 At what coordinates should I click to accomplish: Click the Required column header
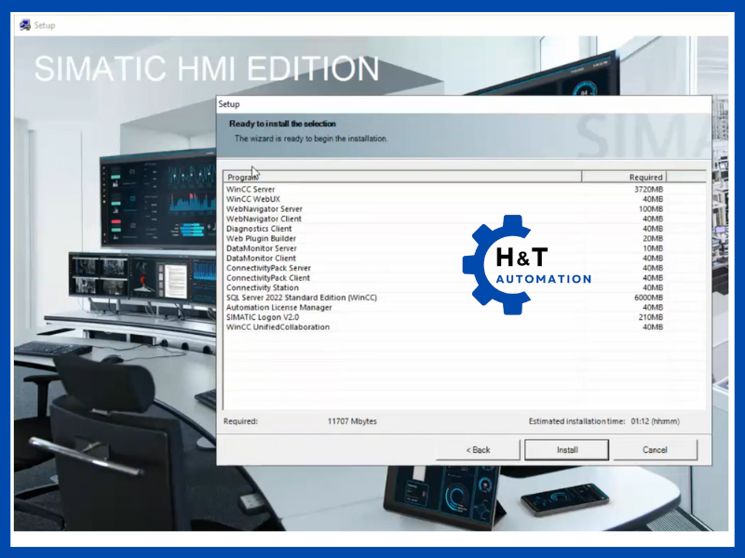pyautogui.click(x=624, y=177)
